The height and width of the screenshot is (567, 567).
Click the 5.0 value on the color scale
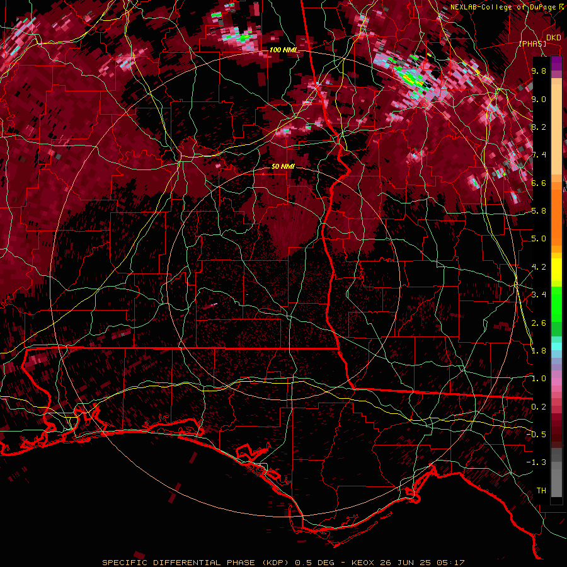(539, 239)
